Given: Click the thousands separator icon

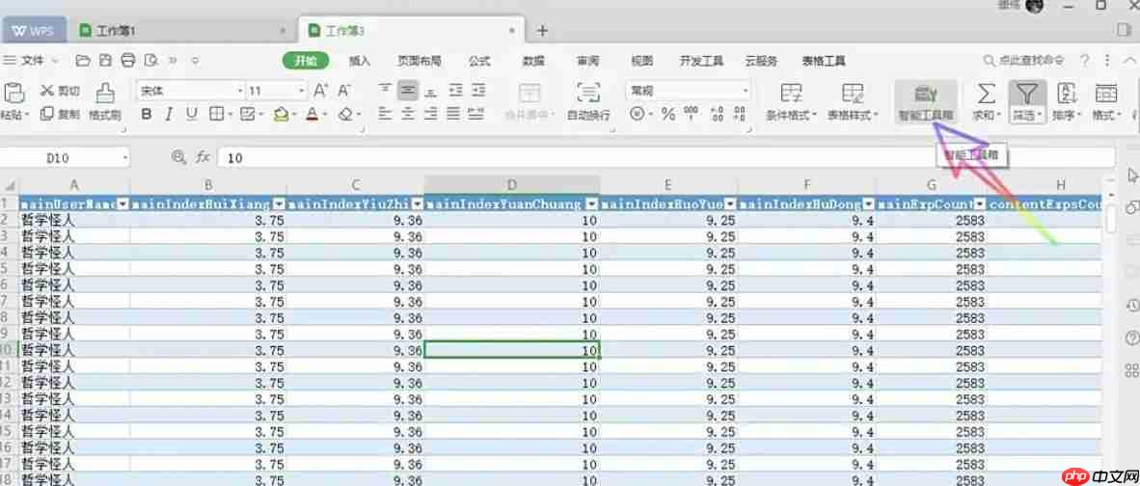Looking at the screenshot, I should 692,114.
